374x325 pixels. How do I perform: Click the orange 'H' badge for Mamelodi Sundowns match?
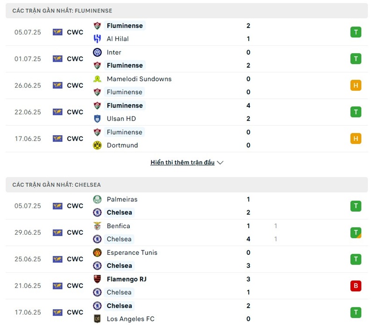coord(356,86)
